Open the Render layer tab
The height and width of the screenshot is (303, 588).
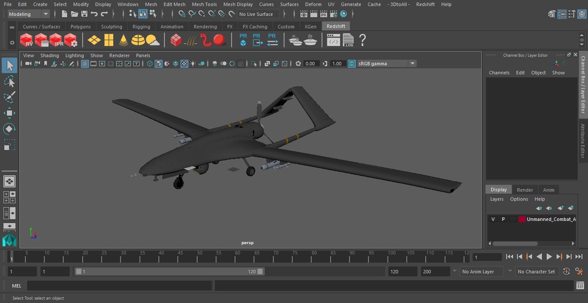[x=525, y=190]
